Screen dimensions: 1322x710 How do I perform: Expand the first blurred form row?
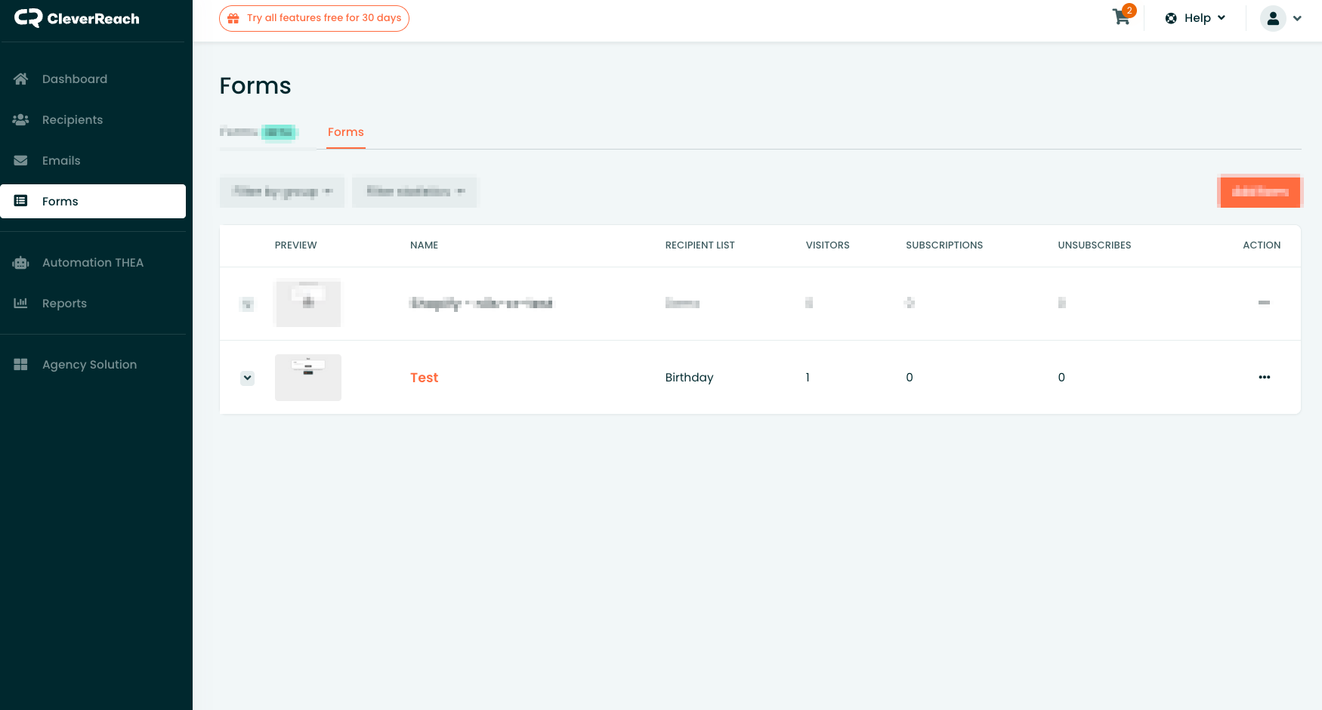pyautogui.click(x=247, y=304)
